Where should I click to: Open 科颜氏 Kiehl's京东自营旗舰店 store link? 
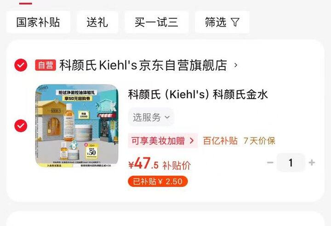click(x=143, y=65)
